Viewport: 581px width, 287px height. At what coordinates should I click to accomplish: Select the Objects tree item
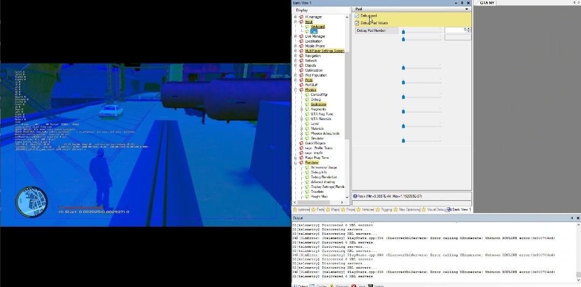tap(310, 66)
